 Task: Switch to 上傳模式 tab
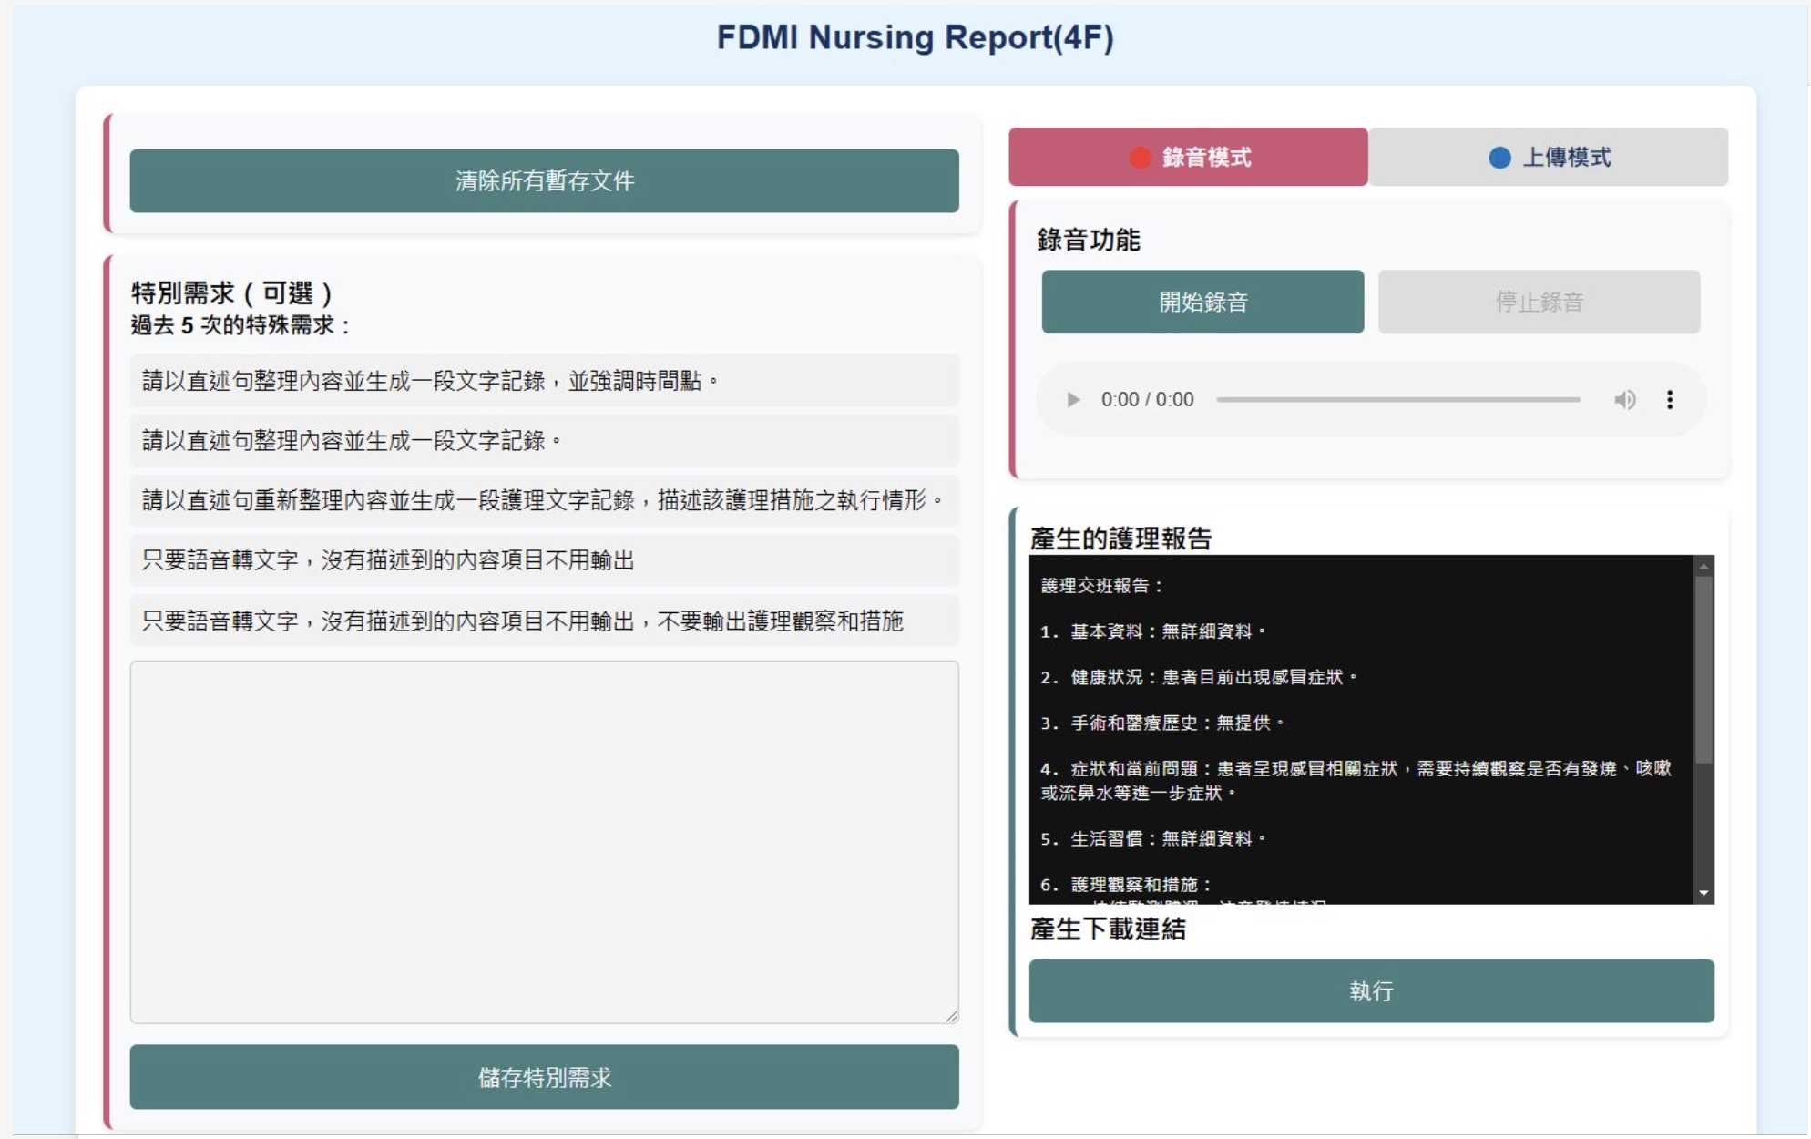(1549, 157)
